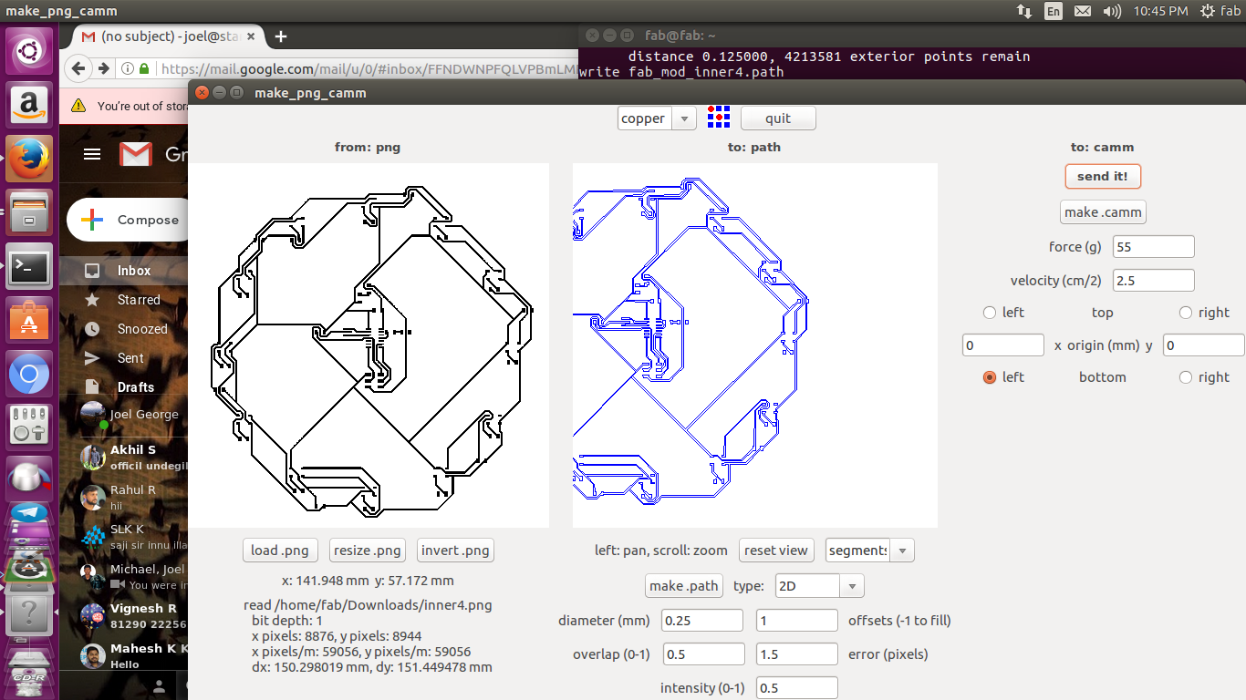Open the En keyboard layout indicator
Image resolution: width=1246 pixels, height=700 pixels.
(1054, 11)
